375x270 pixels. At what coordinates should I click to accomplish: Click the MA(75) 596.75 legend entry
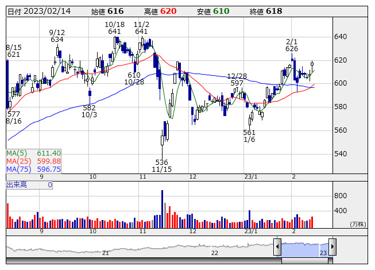coord(33,169)
